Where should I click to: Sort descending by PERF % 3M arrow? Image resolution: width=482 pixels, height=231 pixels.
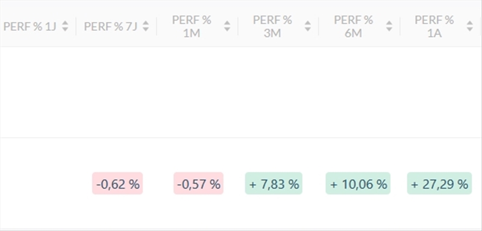(308, 29)
